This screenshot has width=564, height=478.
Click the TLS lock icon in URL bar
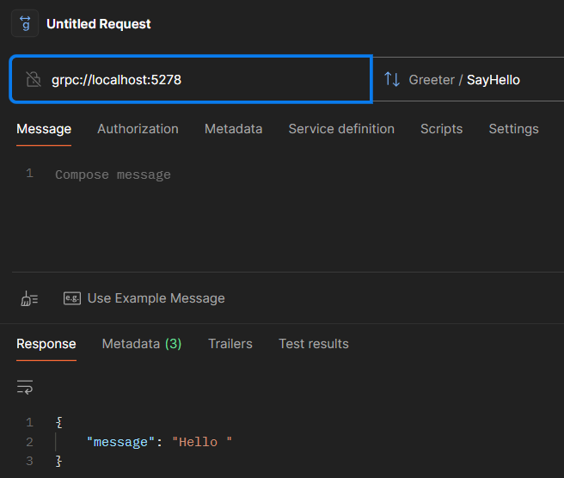34,80
